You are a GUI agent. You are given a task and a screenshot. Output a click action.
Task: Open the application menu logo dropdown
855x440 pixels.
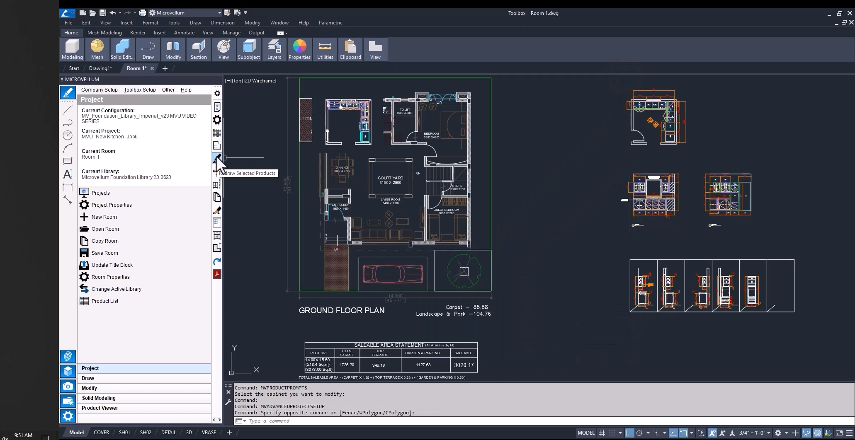tap(67, 13)
